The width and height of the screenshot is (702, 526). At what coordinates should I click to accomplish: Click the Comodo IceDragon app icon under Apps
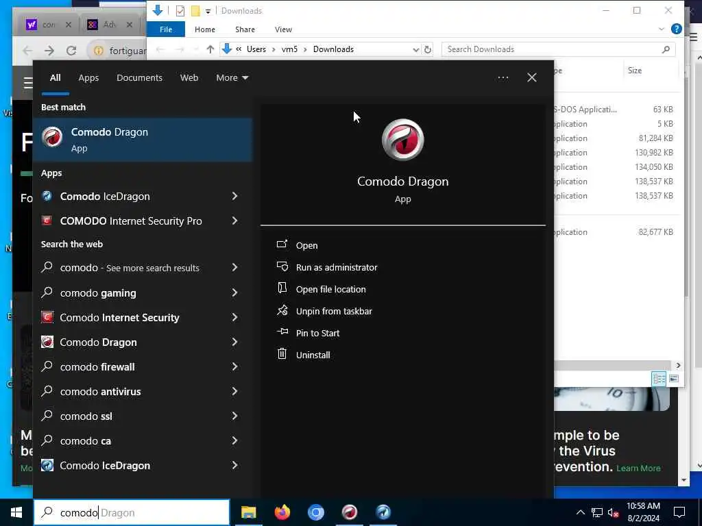coord(47,196)
